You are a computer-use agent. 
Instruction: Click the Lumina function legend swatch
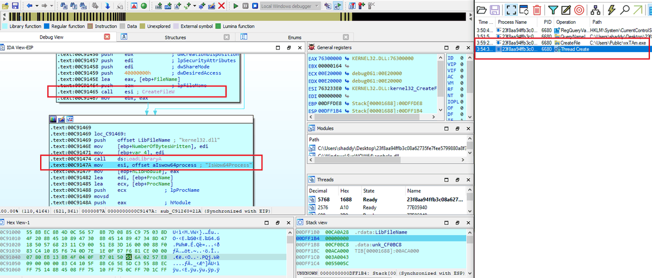(218, 25)
